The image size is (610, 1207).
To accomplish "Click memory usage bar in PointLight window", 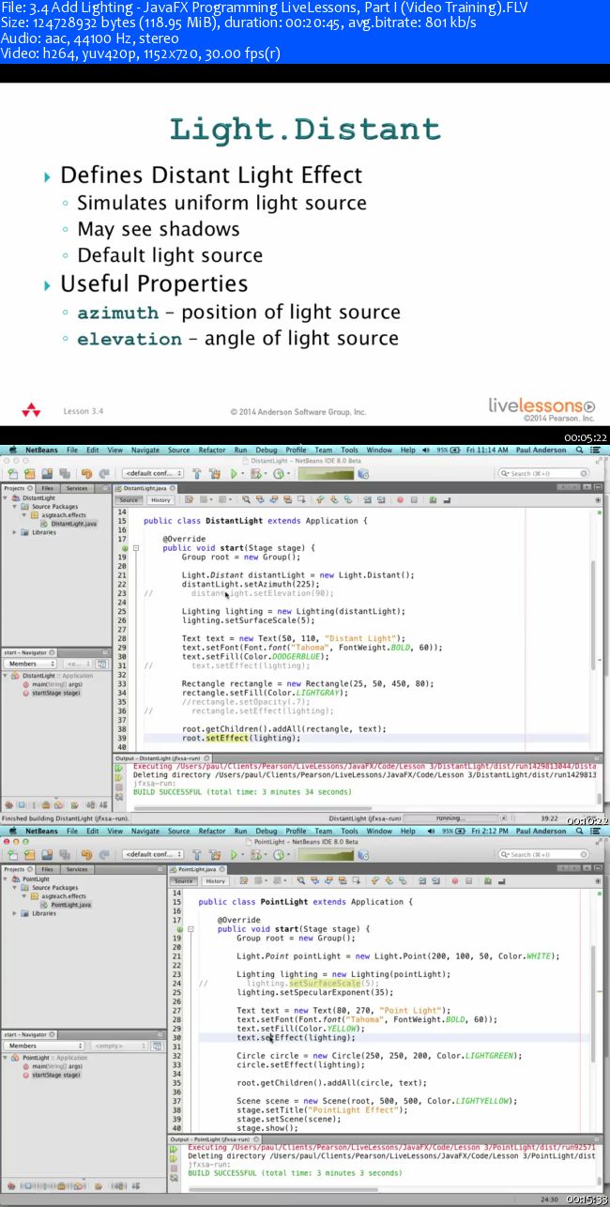I will [x=327, y=855].
